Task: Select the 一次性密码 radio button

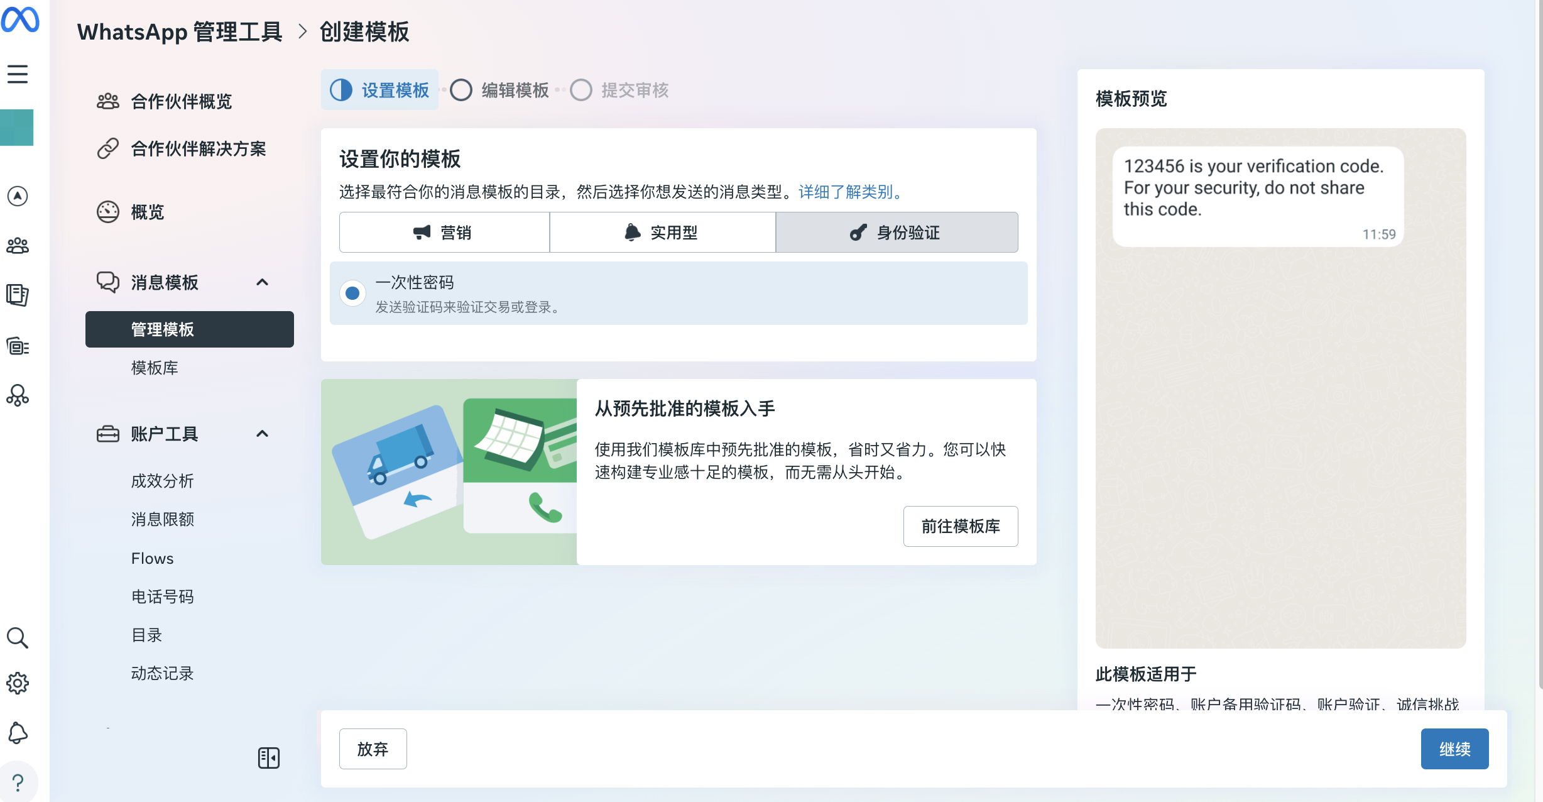Action: (x=354, y=293)
